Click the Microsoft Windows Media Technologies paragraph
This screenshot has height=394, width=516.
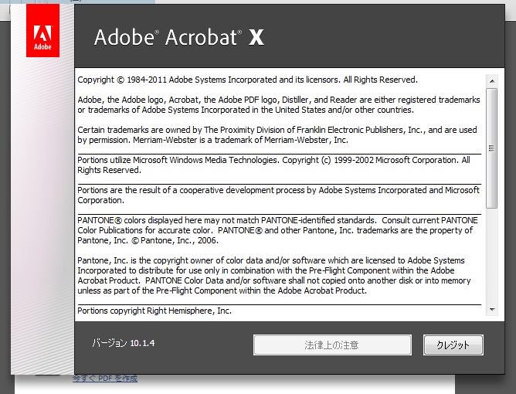tap(274, 165)
